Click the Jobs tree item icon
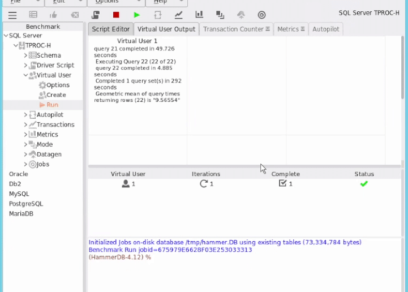 click(32, 164)
